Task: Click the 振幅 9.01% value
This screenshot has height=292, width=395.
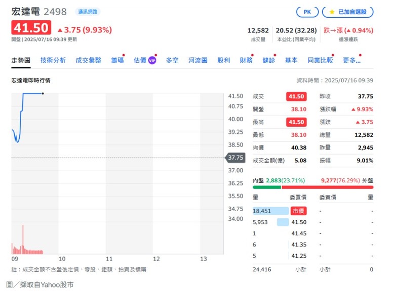Action: click(365, 161)
